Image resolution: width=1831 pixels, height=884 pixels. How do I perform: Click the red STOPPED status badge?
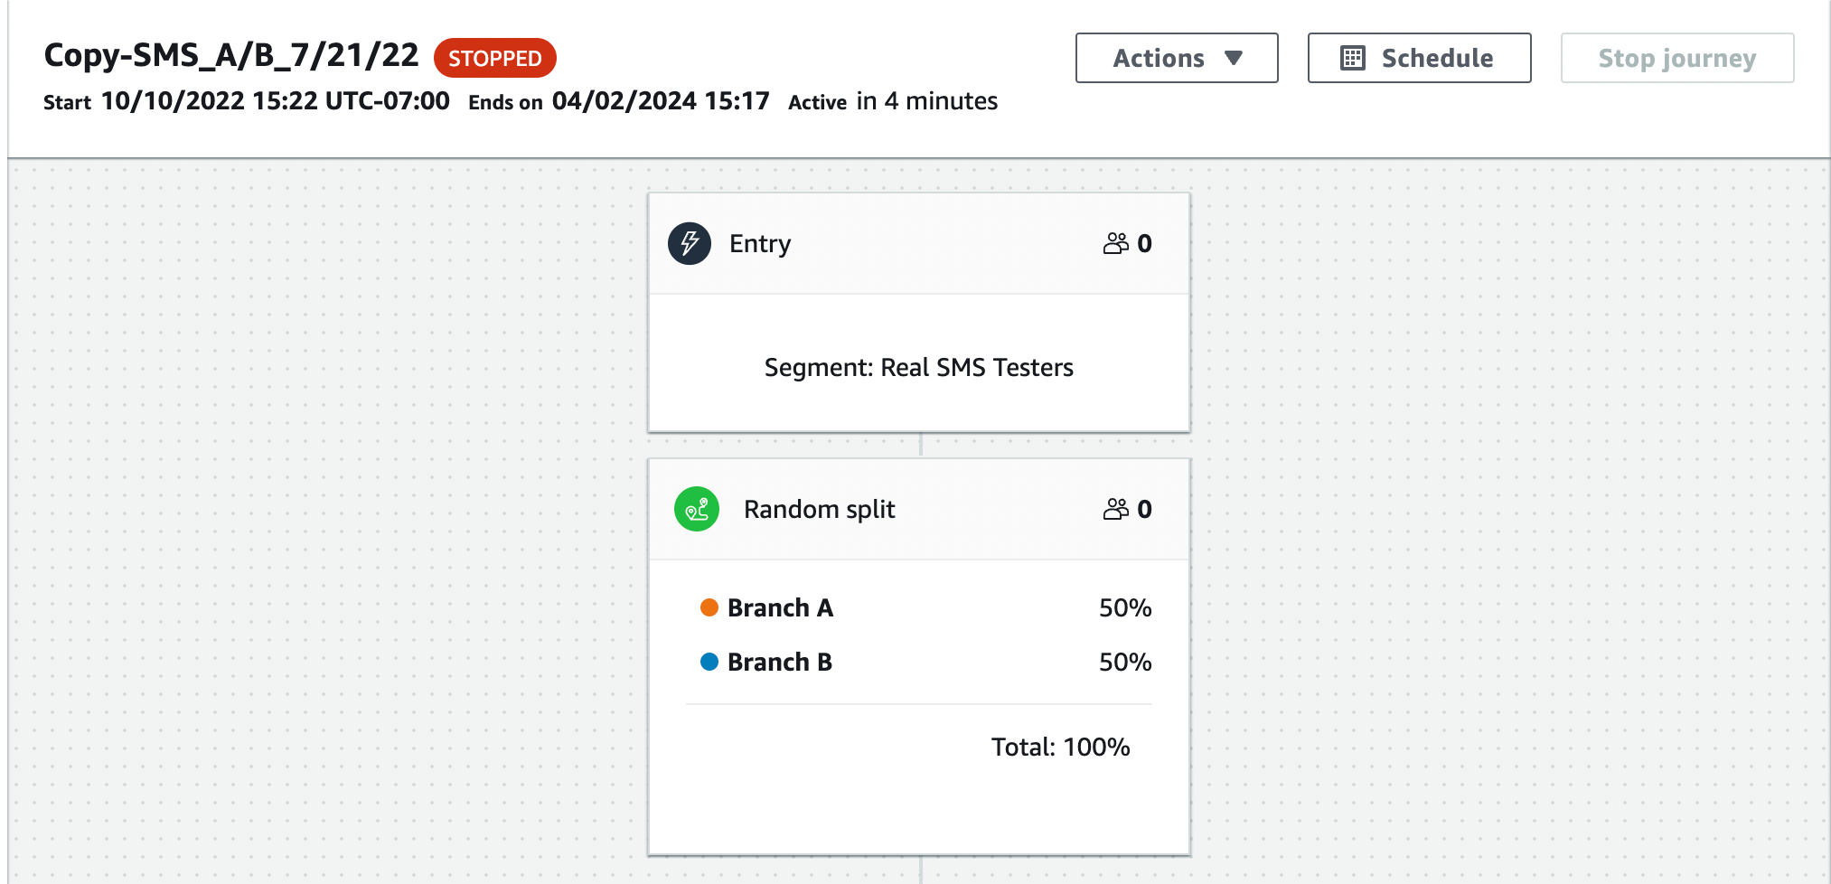coord(494,58)
